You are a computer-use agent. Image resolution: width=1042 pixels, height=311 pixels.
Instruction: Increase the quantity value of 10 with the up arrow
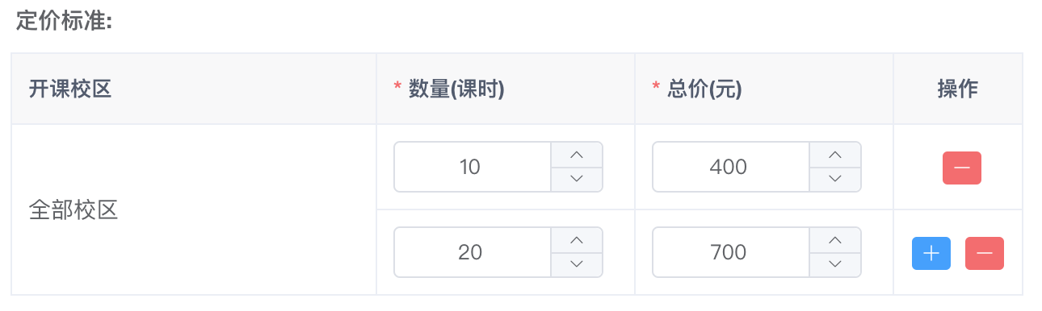[x=576, y=155]
